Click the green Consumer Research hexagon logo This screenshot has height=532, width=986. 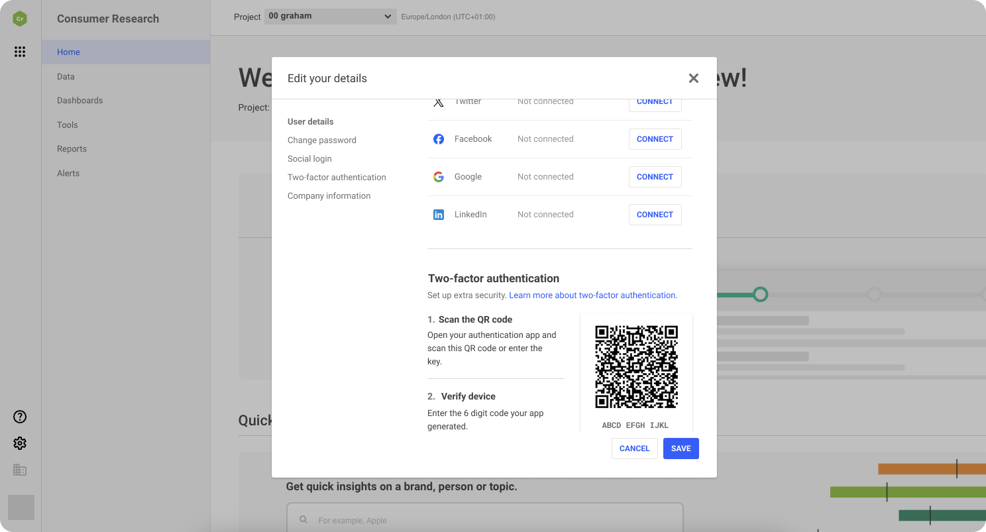[20, 19]
